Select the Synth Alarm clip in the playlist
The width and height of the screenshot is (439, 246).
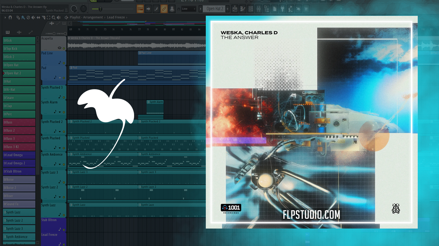pyautogui.click(x=155, y=107)
